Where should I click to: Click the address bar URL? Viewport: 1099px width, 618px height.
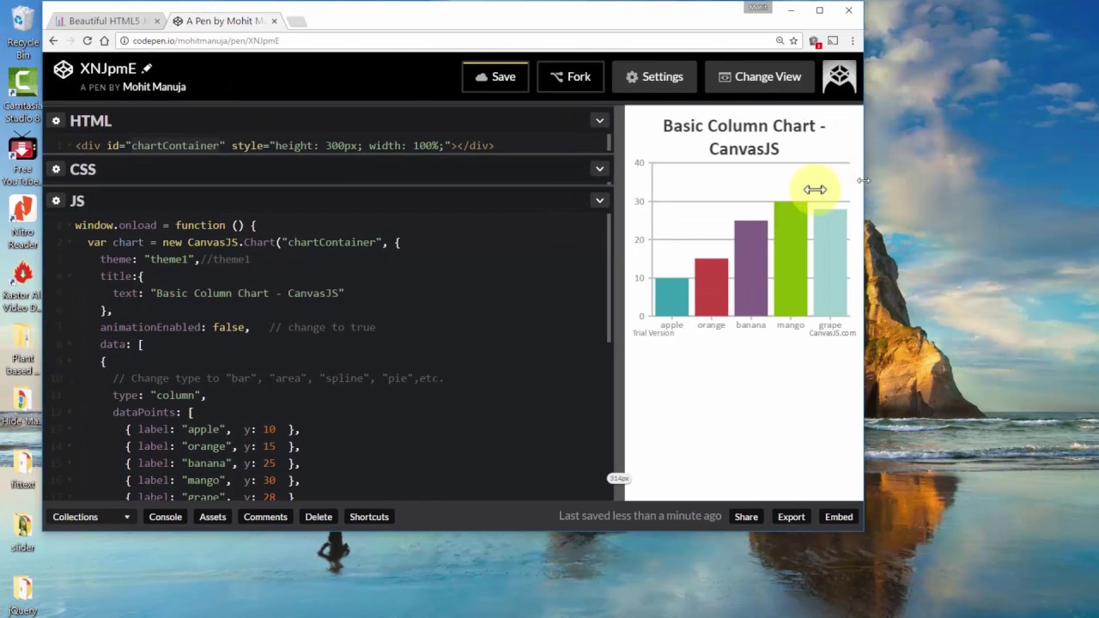pyautogui.click(x=206, y=40)
